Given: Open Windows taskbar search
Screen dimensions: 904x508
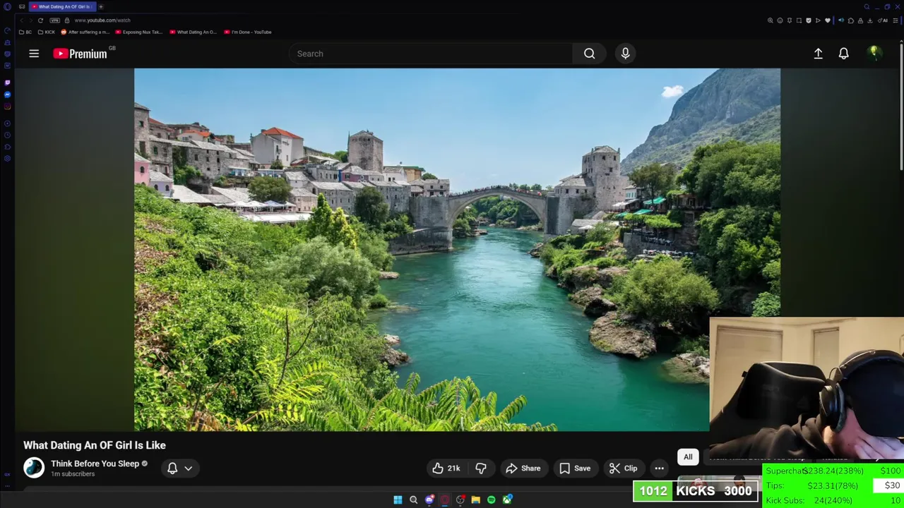Looking at the screenshot, I should (x=413, y=500).
